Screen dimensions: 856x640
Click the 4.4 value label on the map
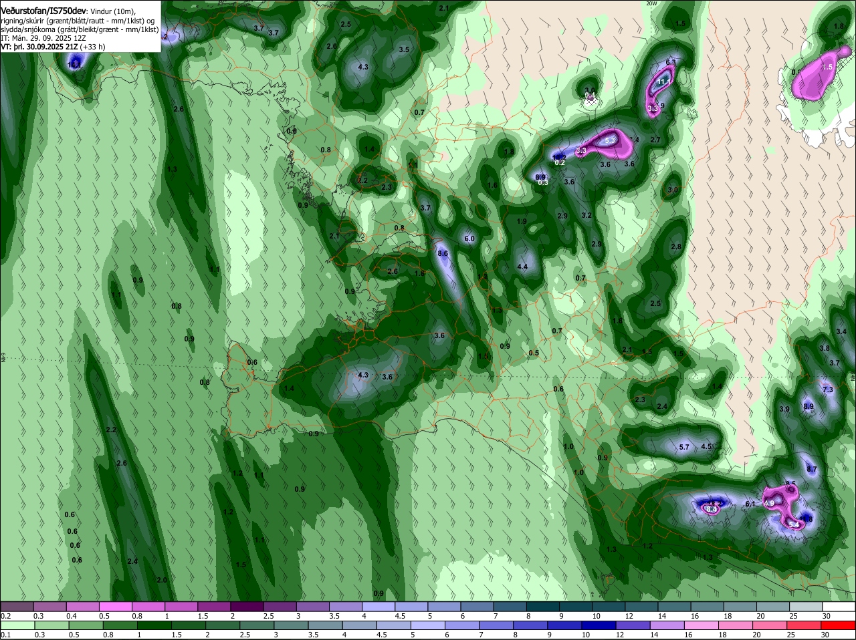click(522, 267)
